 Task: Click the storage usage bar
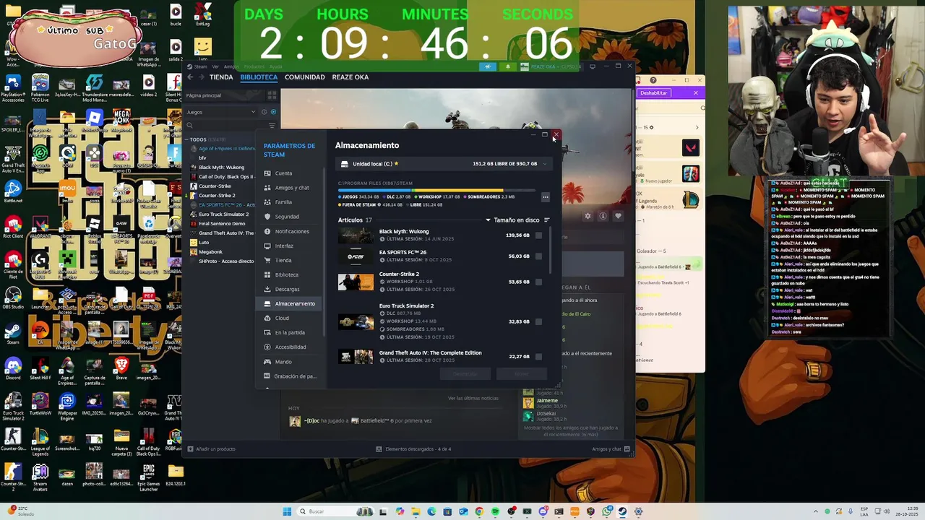(x=438, y=191)
